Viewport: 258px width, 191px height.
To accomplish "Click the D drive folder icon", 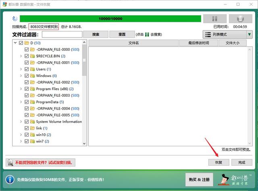I will click(27, 43).
